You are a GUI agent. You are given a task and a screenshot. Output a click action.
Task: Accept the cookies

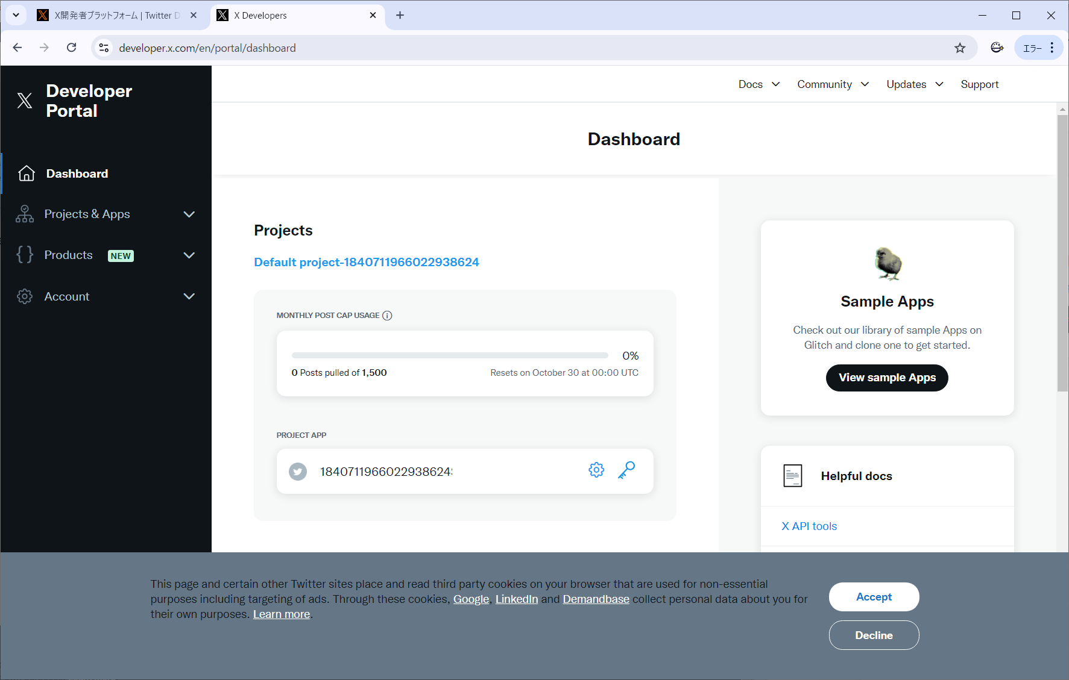(x=874, y=597)
